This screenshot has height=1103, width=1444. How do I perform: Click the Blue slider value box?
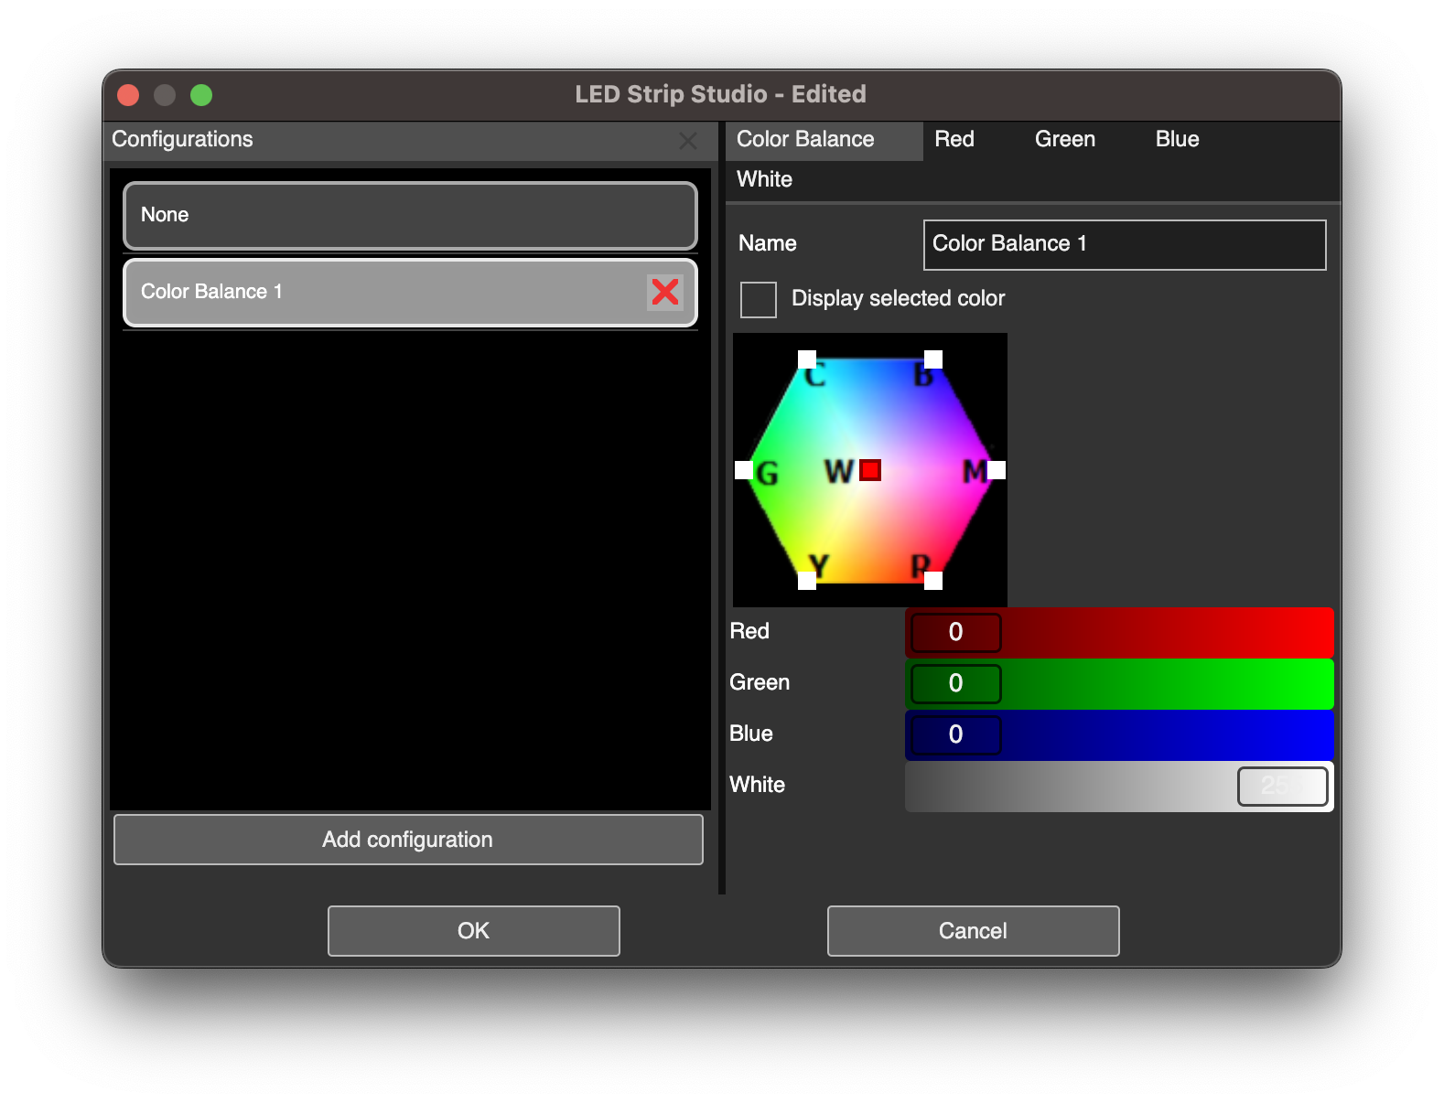(956, 735)
